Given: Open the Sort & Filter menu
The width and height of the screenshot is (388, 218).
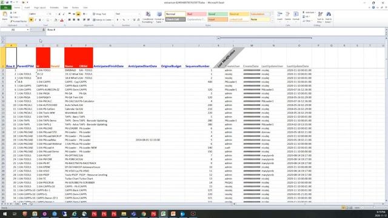Looking at the screenshot, I should (x=320, y=17).
